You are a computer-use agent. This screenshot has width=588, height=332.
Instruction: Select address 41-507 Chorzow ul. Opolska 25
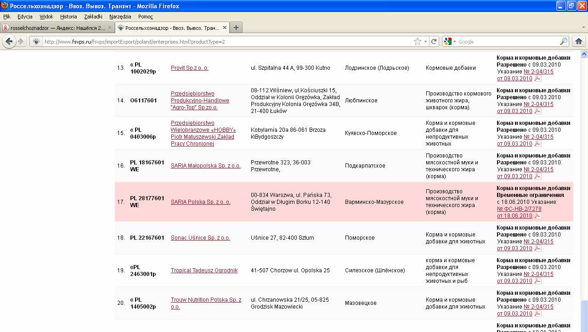pyautogui.click(x=290, y=270)
